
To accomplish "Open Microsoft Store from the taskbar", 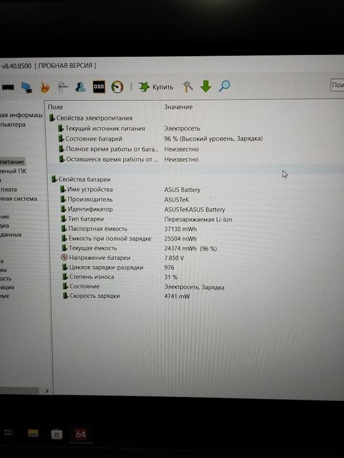I will click(x=56, y=434).
